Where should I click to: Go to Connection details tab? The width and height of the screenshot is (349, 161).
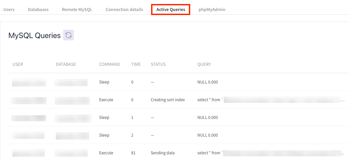tap(124, 9)
